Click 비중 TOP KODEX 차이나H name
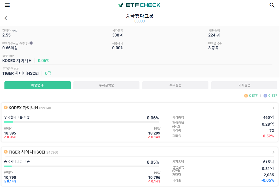The width and height of the screenshot is (280, 189). 17,61
